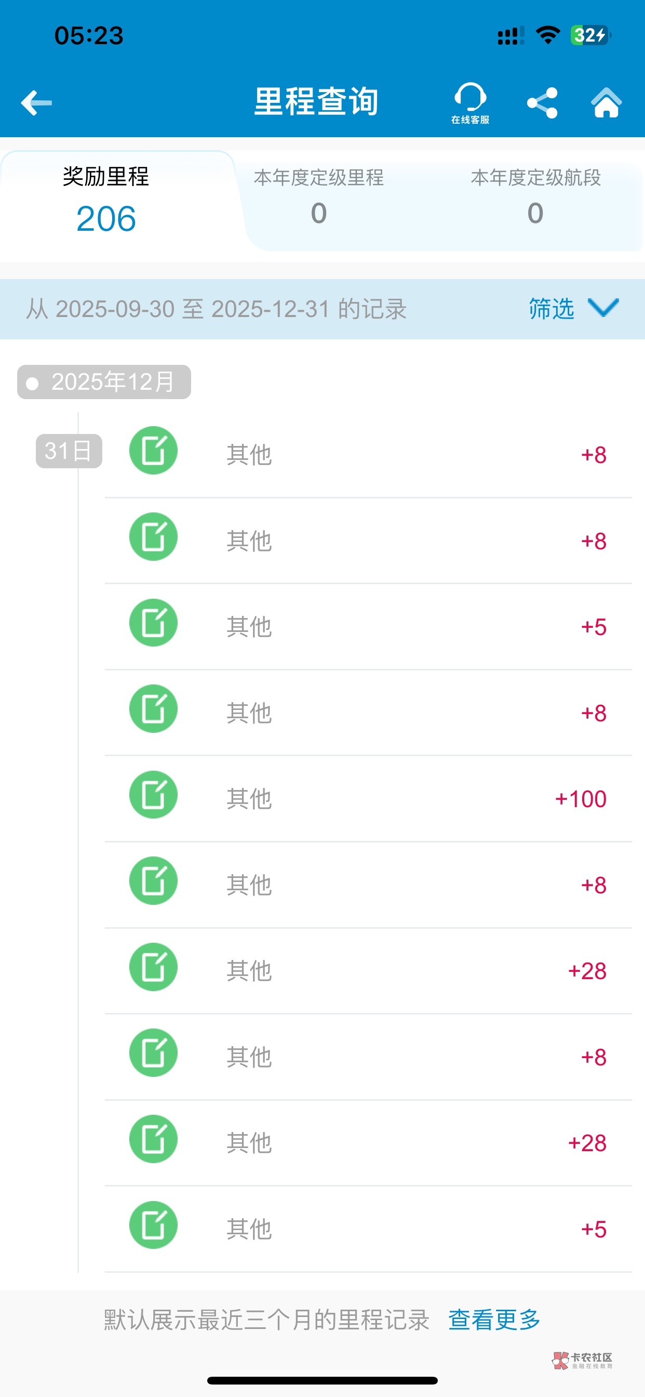The height and width of the screenshot is (1397, 645).
Task: Tap the share icon in header
Action: coord(542,102)
